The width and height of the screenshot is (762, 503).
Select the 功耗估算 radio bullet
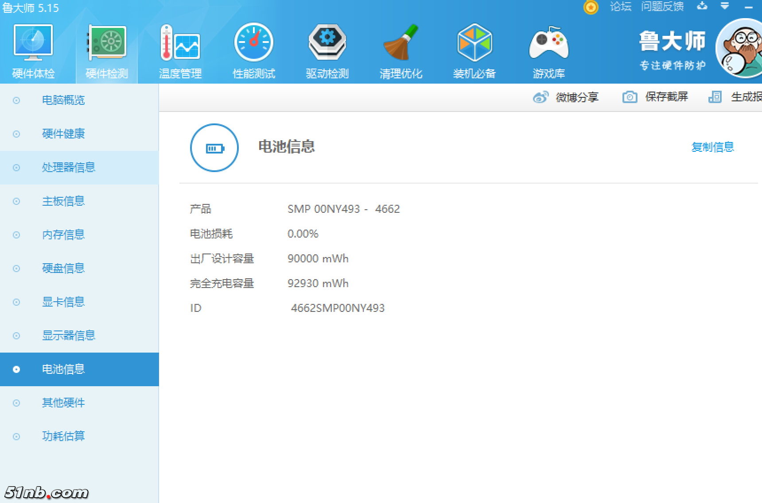point(16,437)
